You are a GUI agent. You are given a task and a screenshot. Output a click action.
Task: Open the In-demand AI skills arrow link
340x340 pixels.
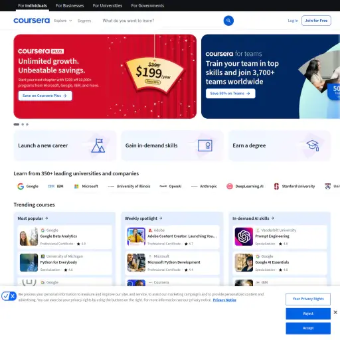(254, 218)
